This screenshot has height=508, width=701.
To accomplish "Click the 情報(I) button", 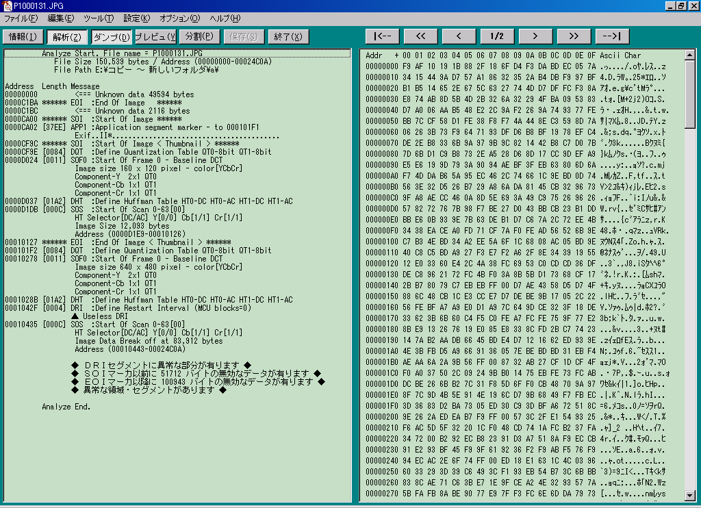I will (23, 37).
